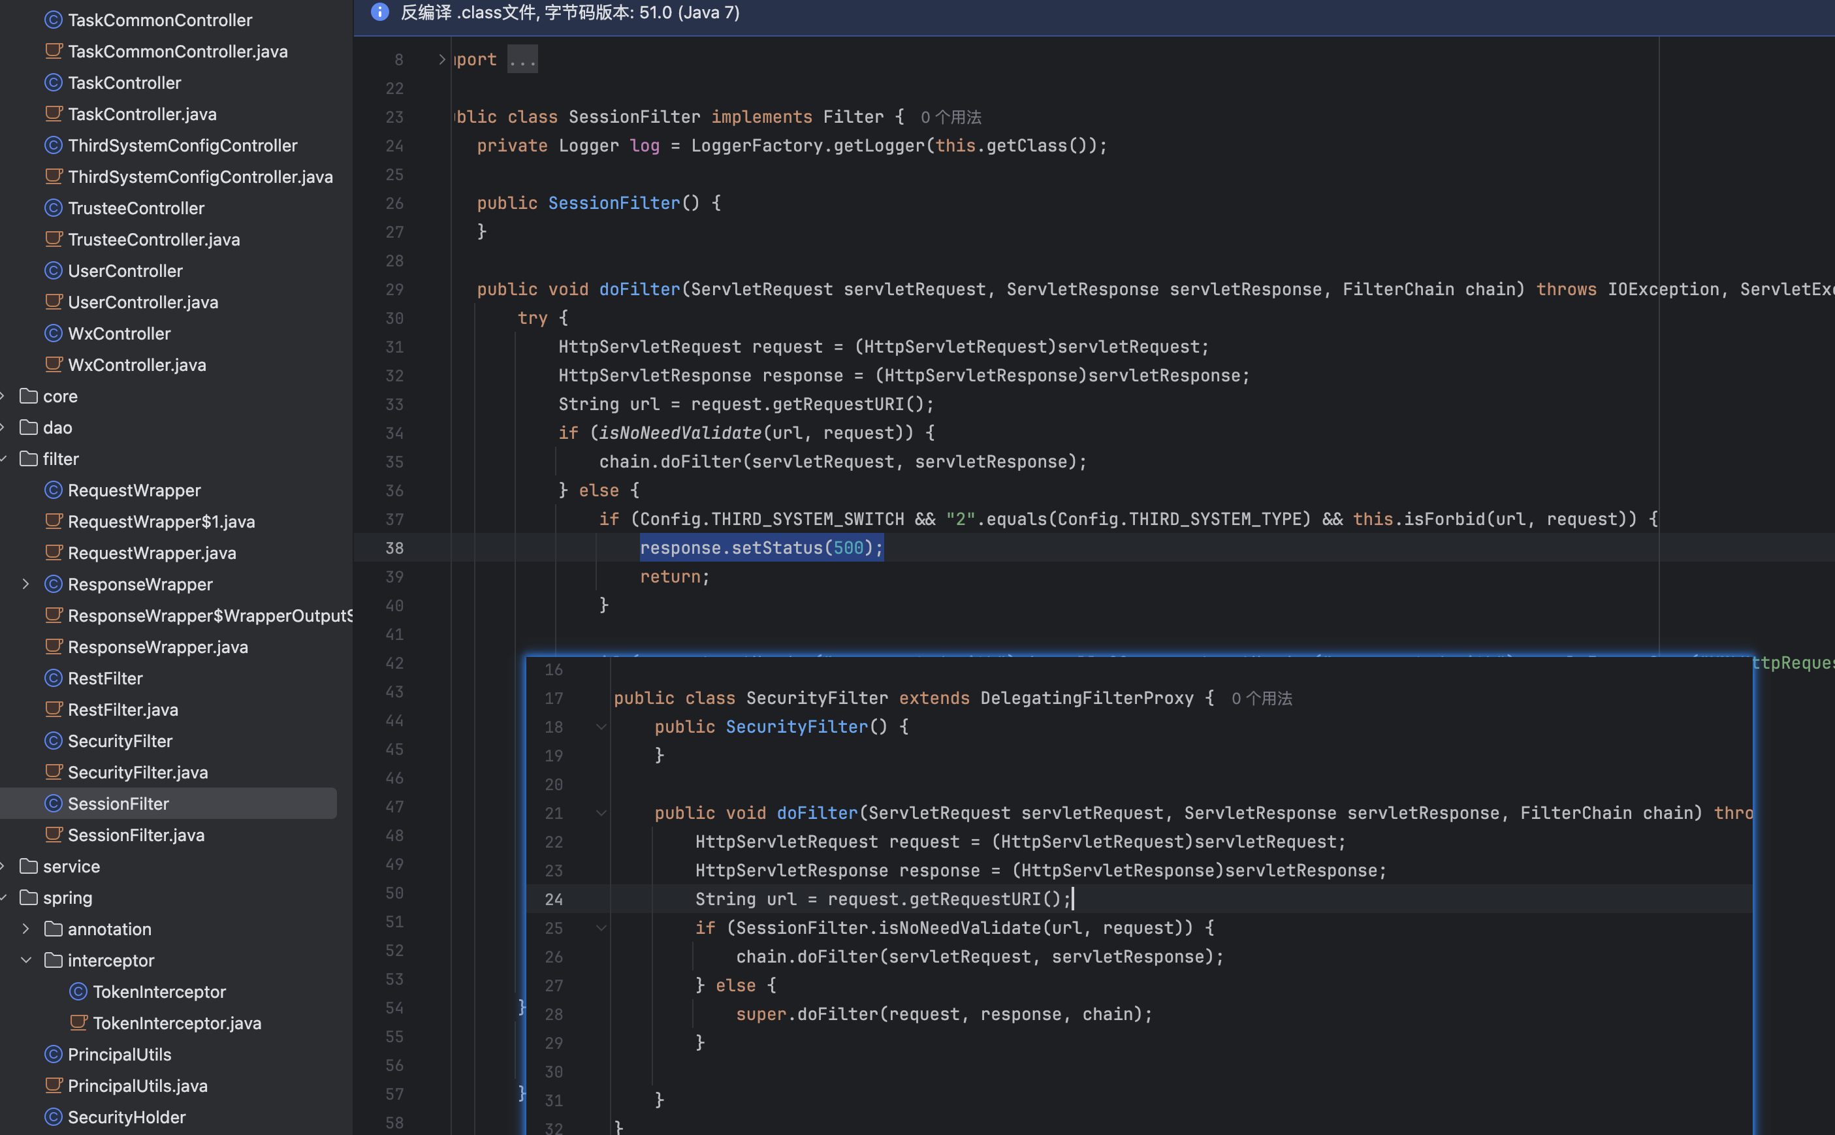Image resolution: width=1835 pixels, height=1135 pixels.
Task: Select RequestWrapper class in tree
Action: [134, 490]
